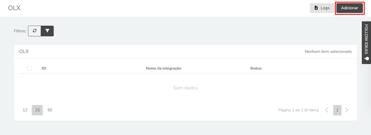Screen dimensions: 371x135
Task: Click the Sem dados empty table message
Action: pyautogui.click(x=185, y=88)
